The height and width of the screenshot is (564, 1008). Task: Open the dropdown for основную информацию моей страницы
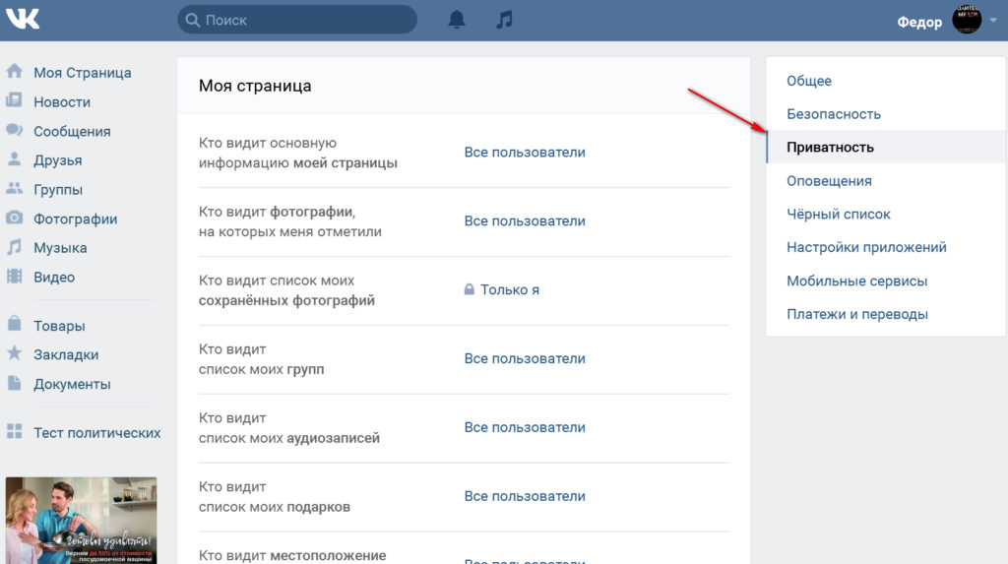(525, 153)
